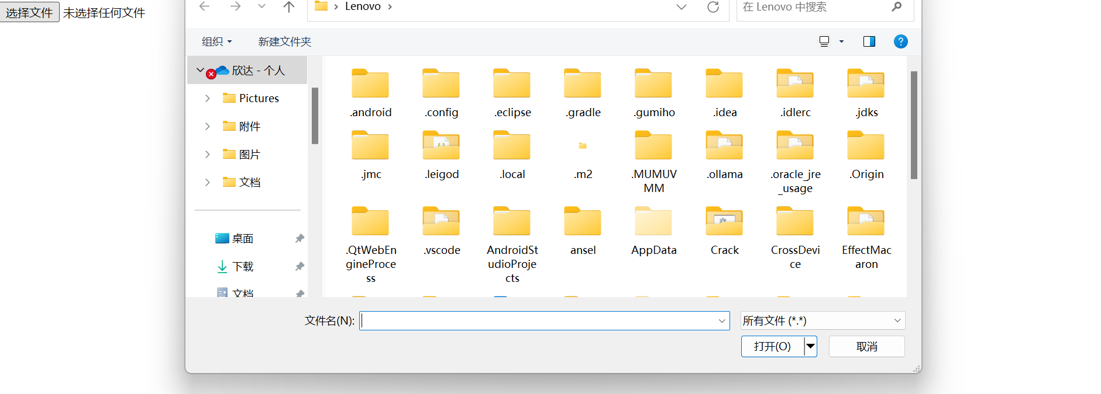This screenshot has width=1101, height=394.
Task: Select 下载 quick access item
Action: click(x=235, y=266)
